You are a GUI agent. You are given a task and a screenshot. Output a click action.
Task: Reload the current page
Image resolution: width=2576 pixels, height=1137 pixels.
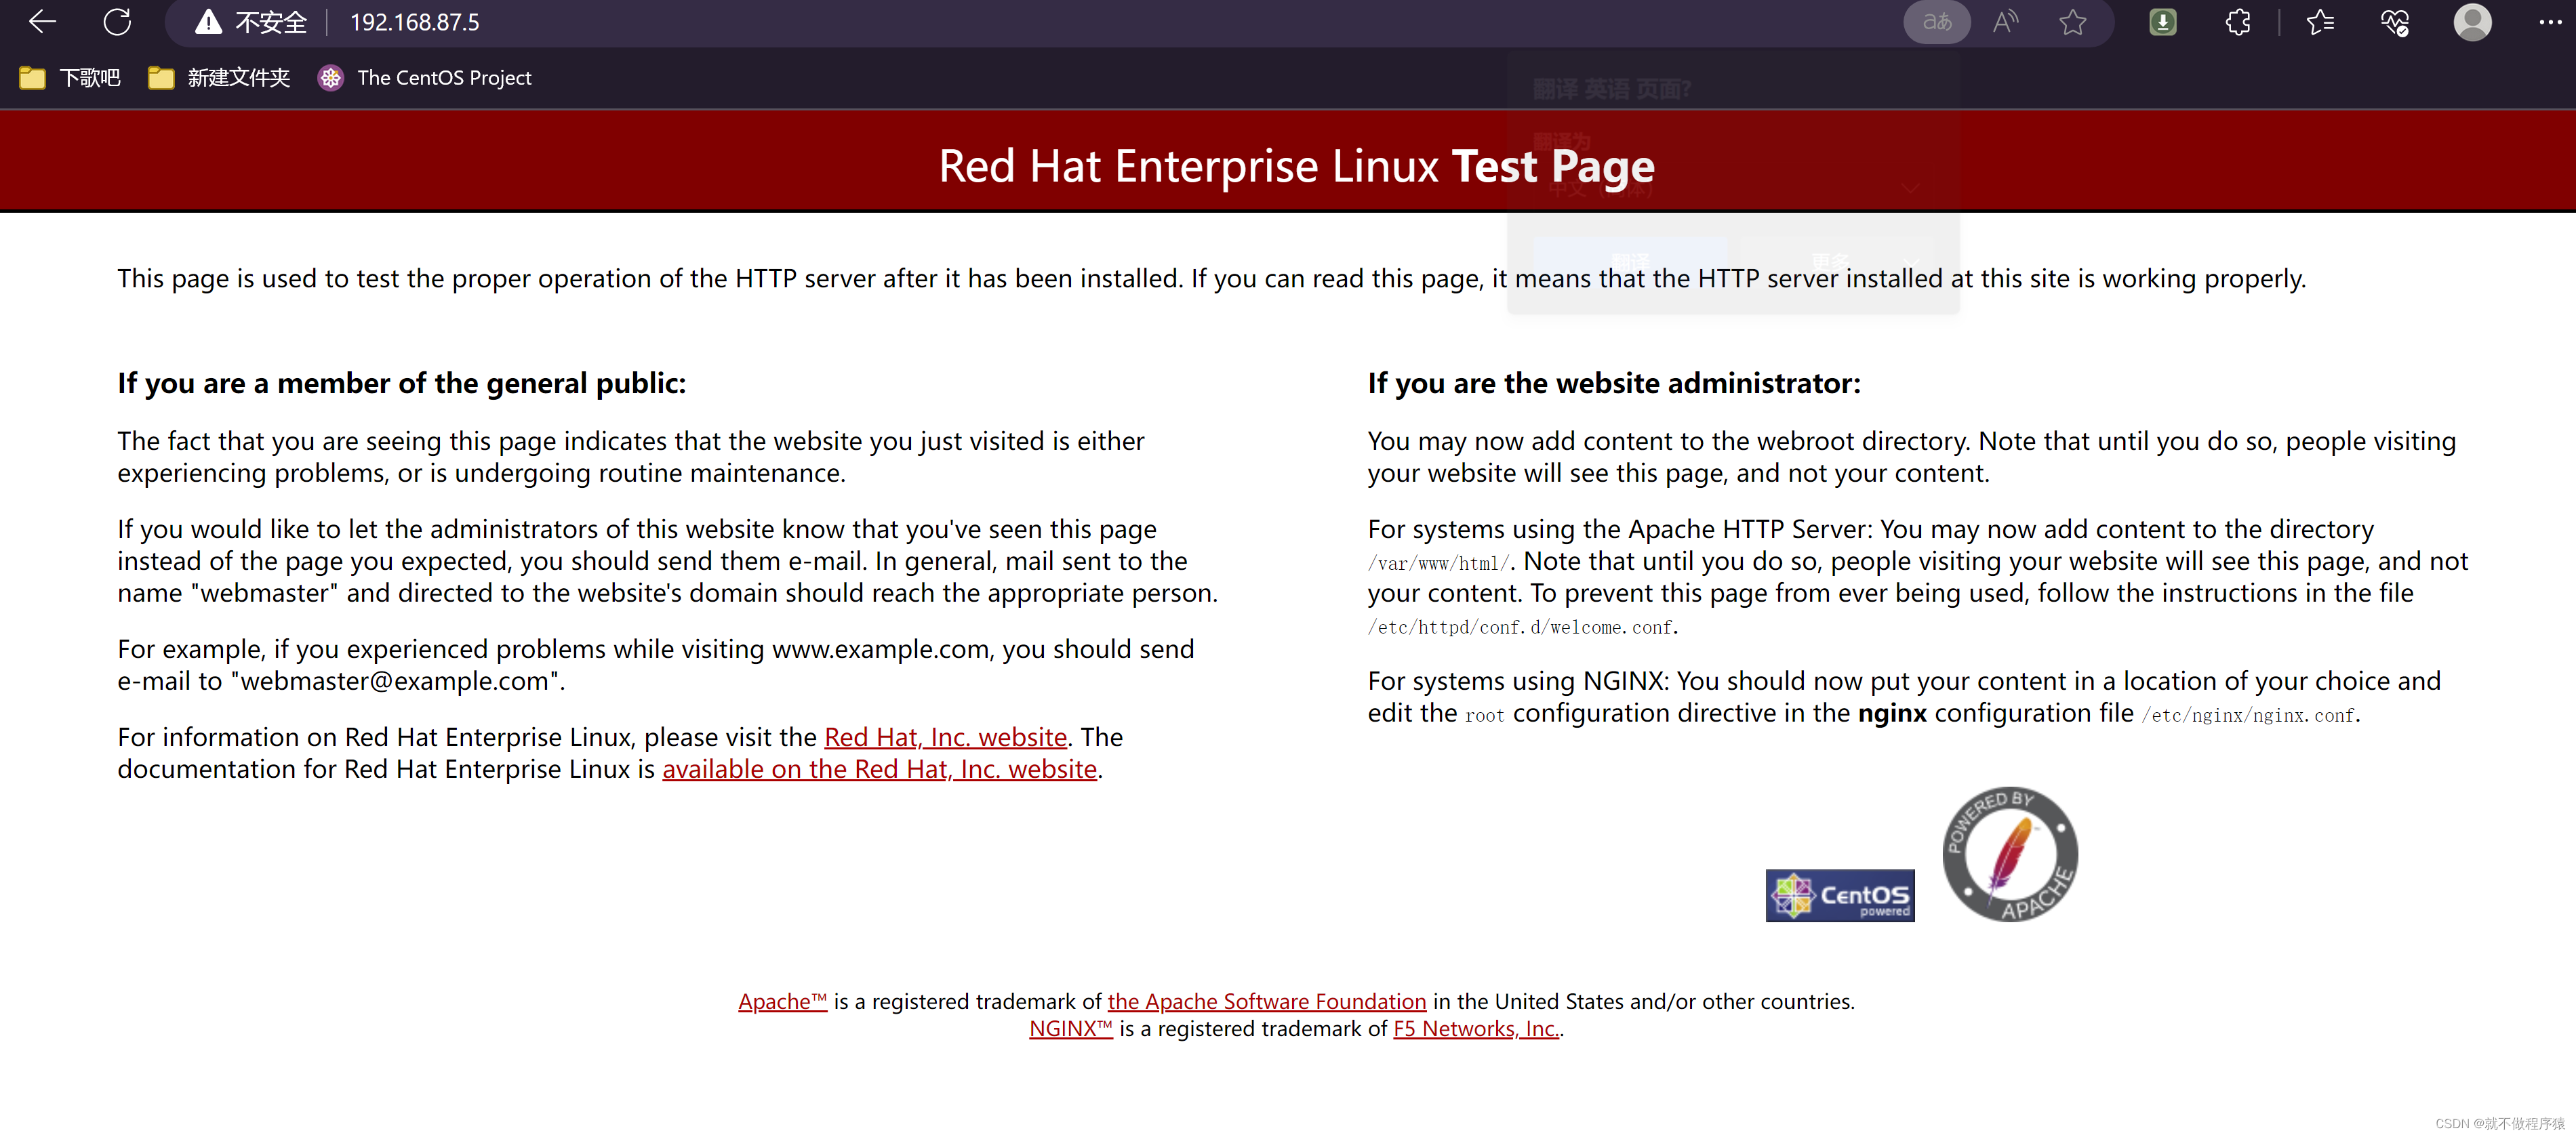pyautogui.click(x=117, y=22)
